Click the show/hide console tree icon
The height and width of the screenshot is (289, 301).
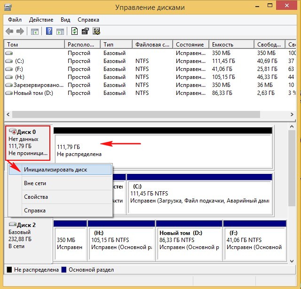[x=34, y=31]
